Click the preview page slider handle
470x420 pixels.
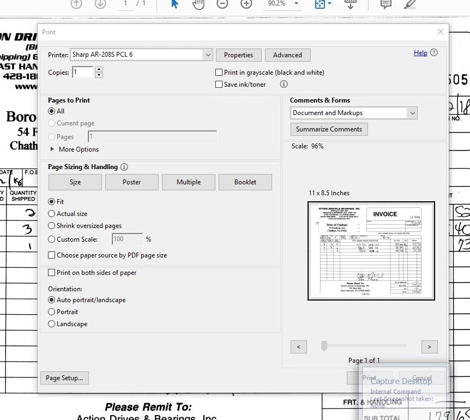(324, 346)
